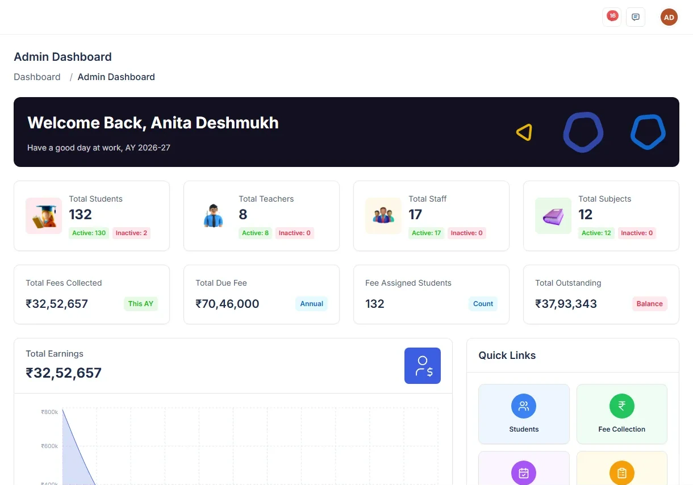Click the Total Staff group icon
Screen dimensions: 693x485
point(383,216)
